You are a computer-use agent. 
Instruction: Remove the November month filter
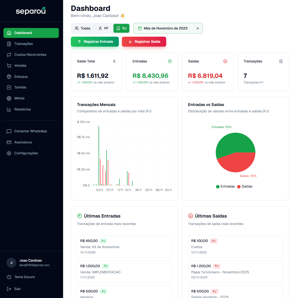[198, 28]
